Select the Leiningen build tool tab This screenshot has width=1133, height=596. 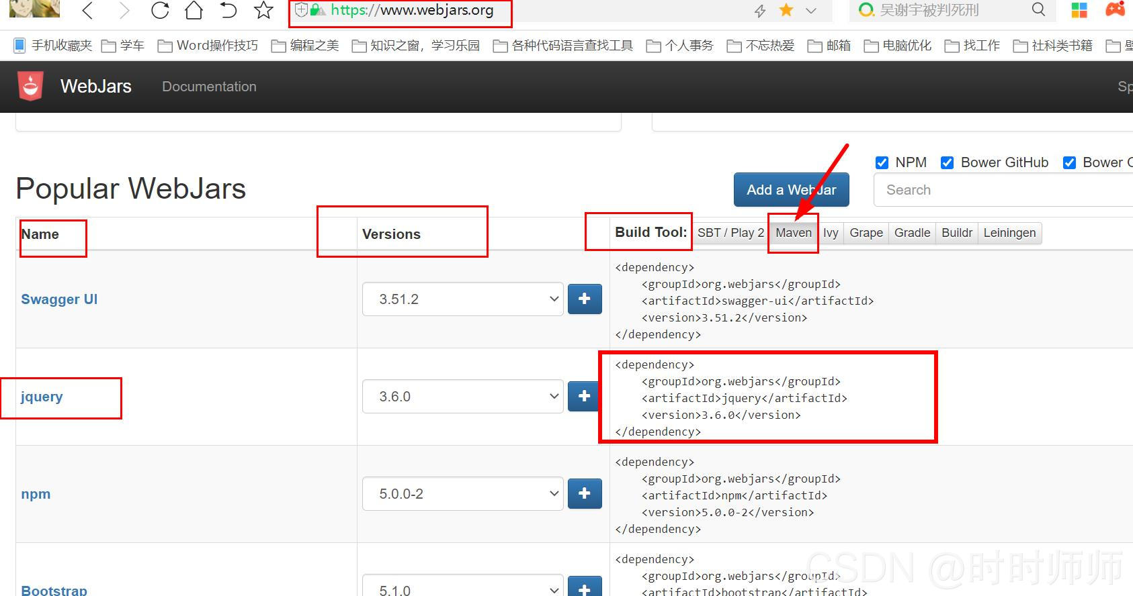tap(1009, 233)
